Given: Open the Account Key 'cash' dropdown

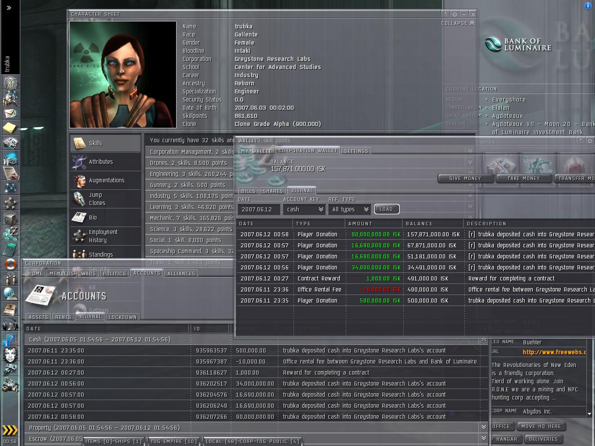Looking at the screenshot, I should pos(304,209).
